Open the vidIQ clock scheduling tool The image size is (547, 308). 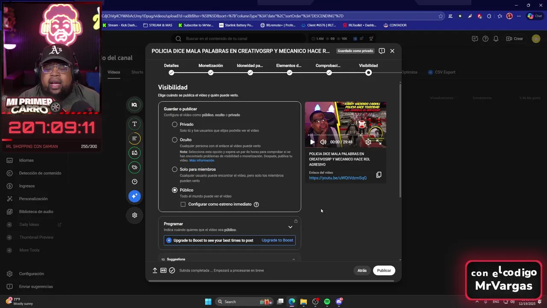pyautogui.click(x=134, y=182)
